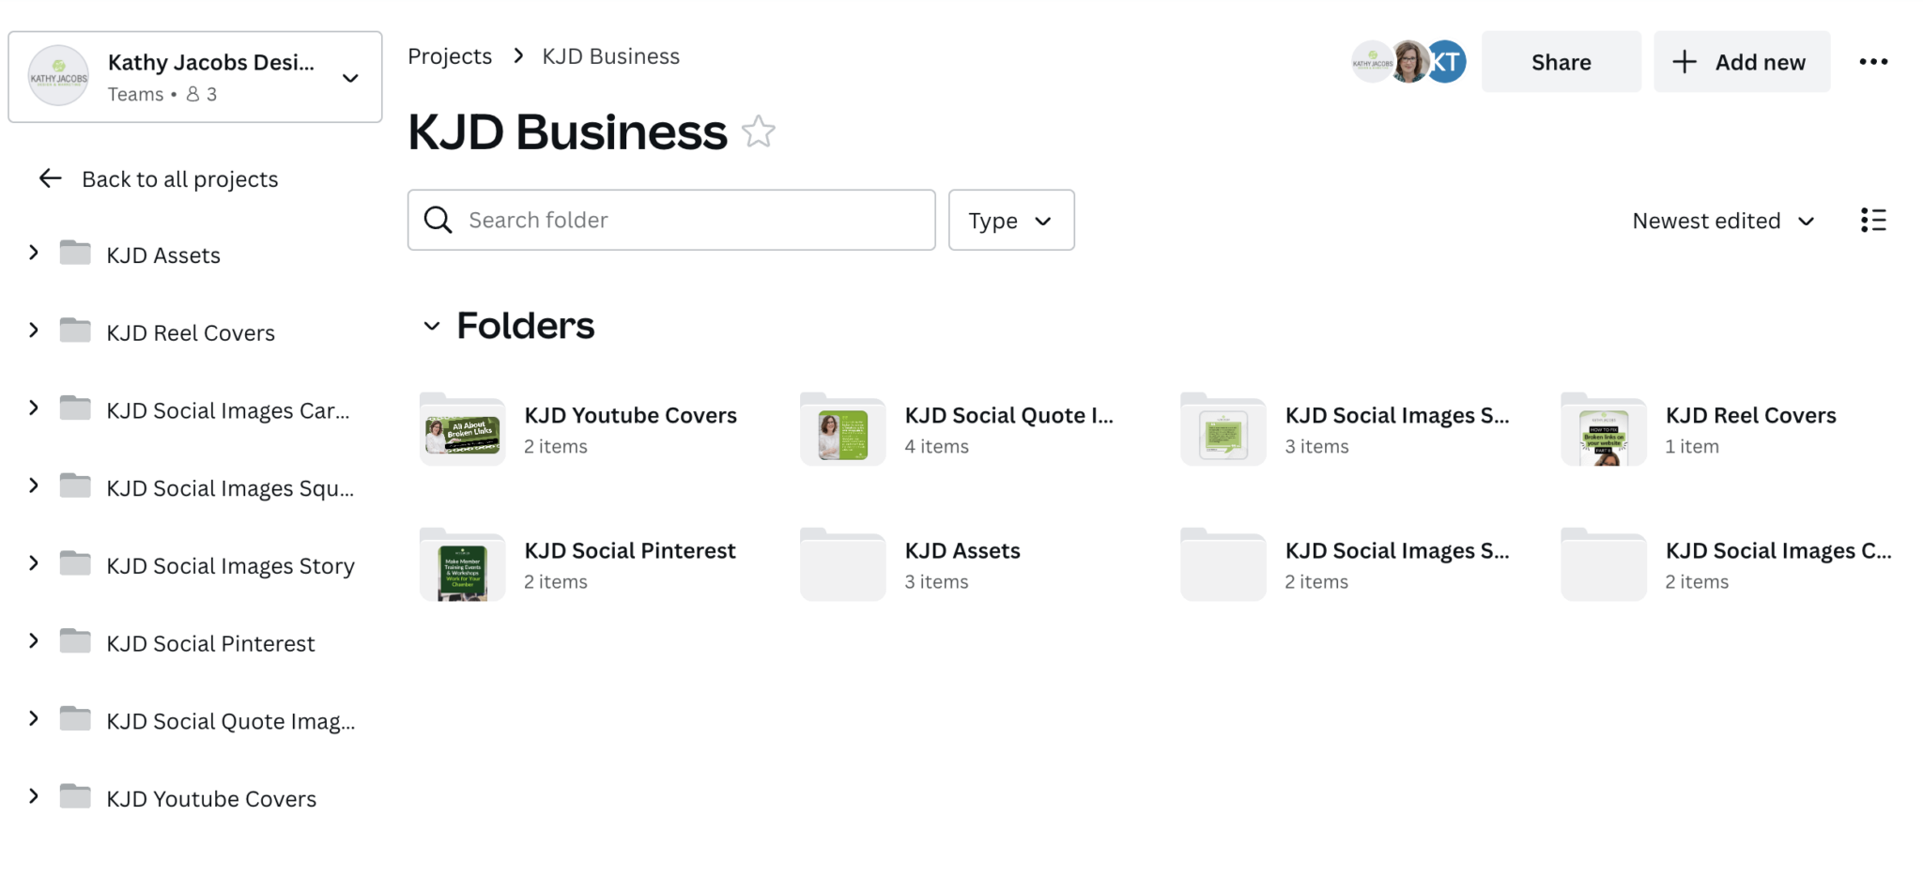Select KJD Reel Covers in the sidebar
1923x892 pixels.
[190, 331]
